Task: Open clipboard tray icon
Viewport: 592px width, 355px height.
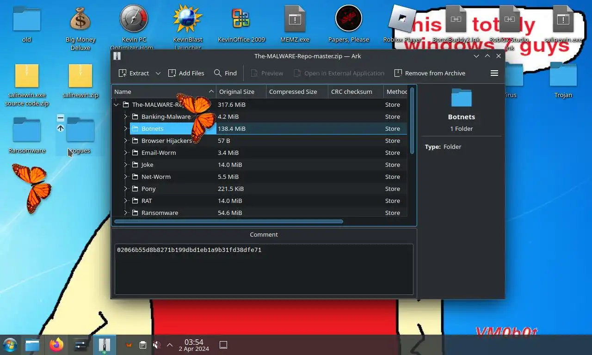Action: point(143,345)
